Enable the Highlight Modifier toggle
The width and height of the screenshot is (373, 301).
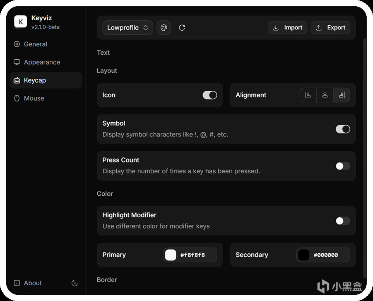coord(342,221)
